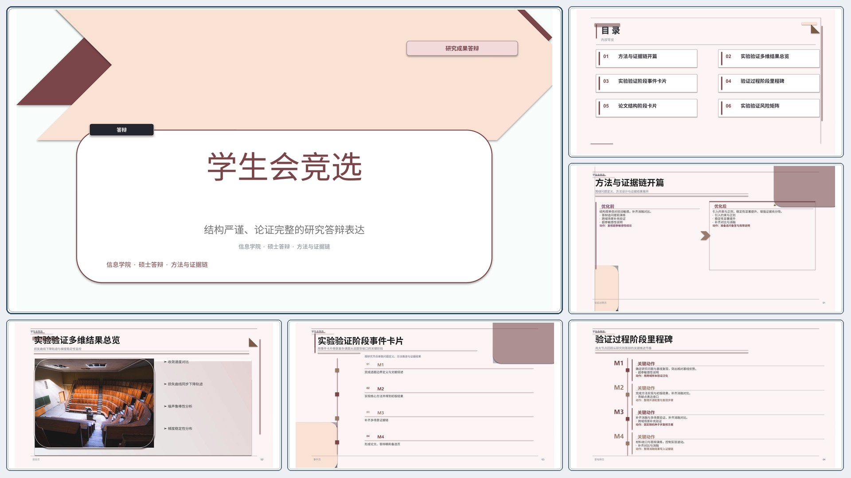Viewport: 851px width, 478px height.
Task: Click the M3 label on the milestone slide
Action: (619, 412)
